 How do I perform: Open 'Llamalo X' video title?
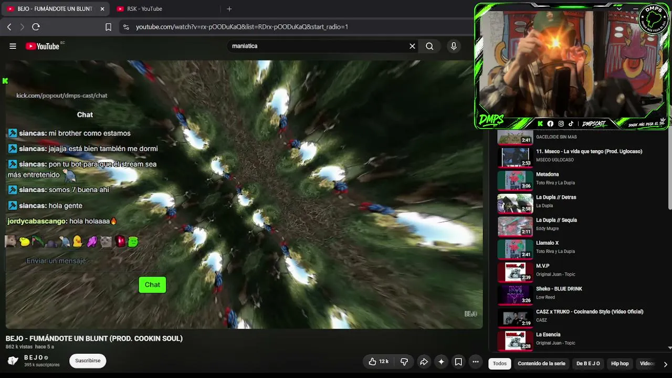coord(547,243)
